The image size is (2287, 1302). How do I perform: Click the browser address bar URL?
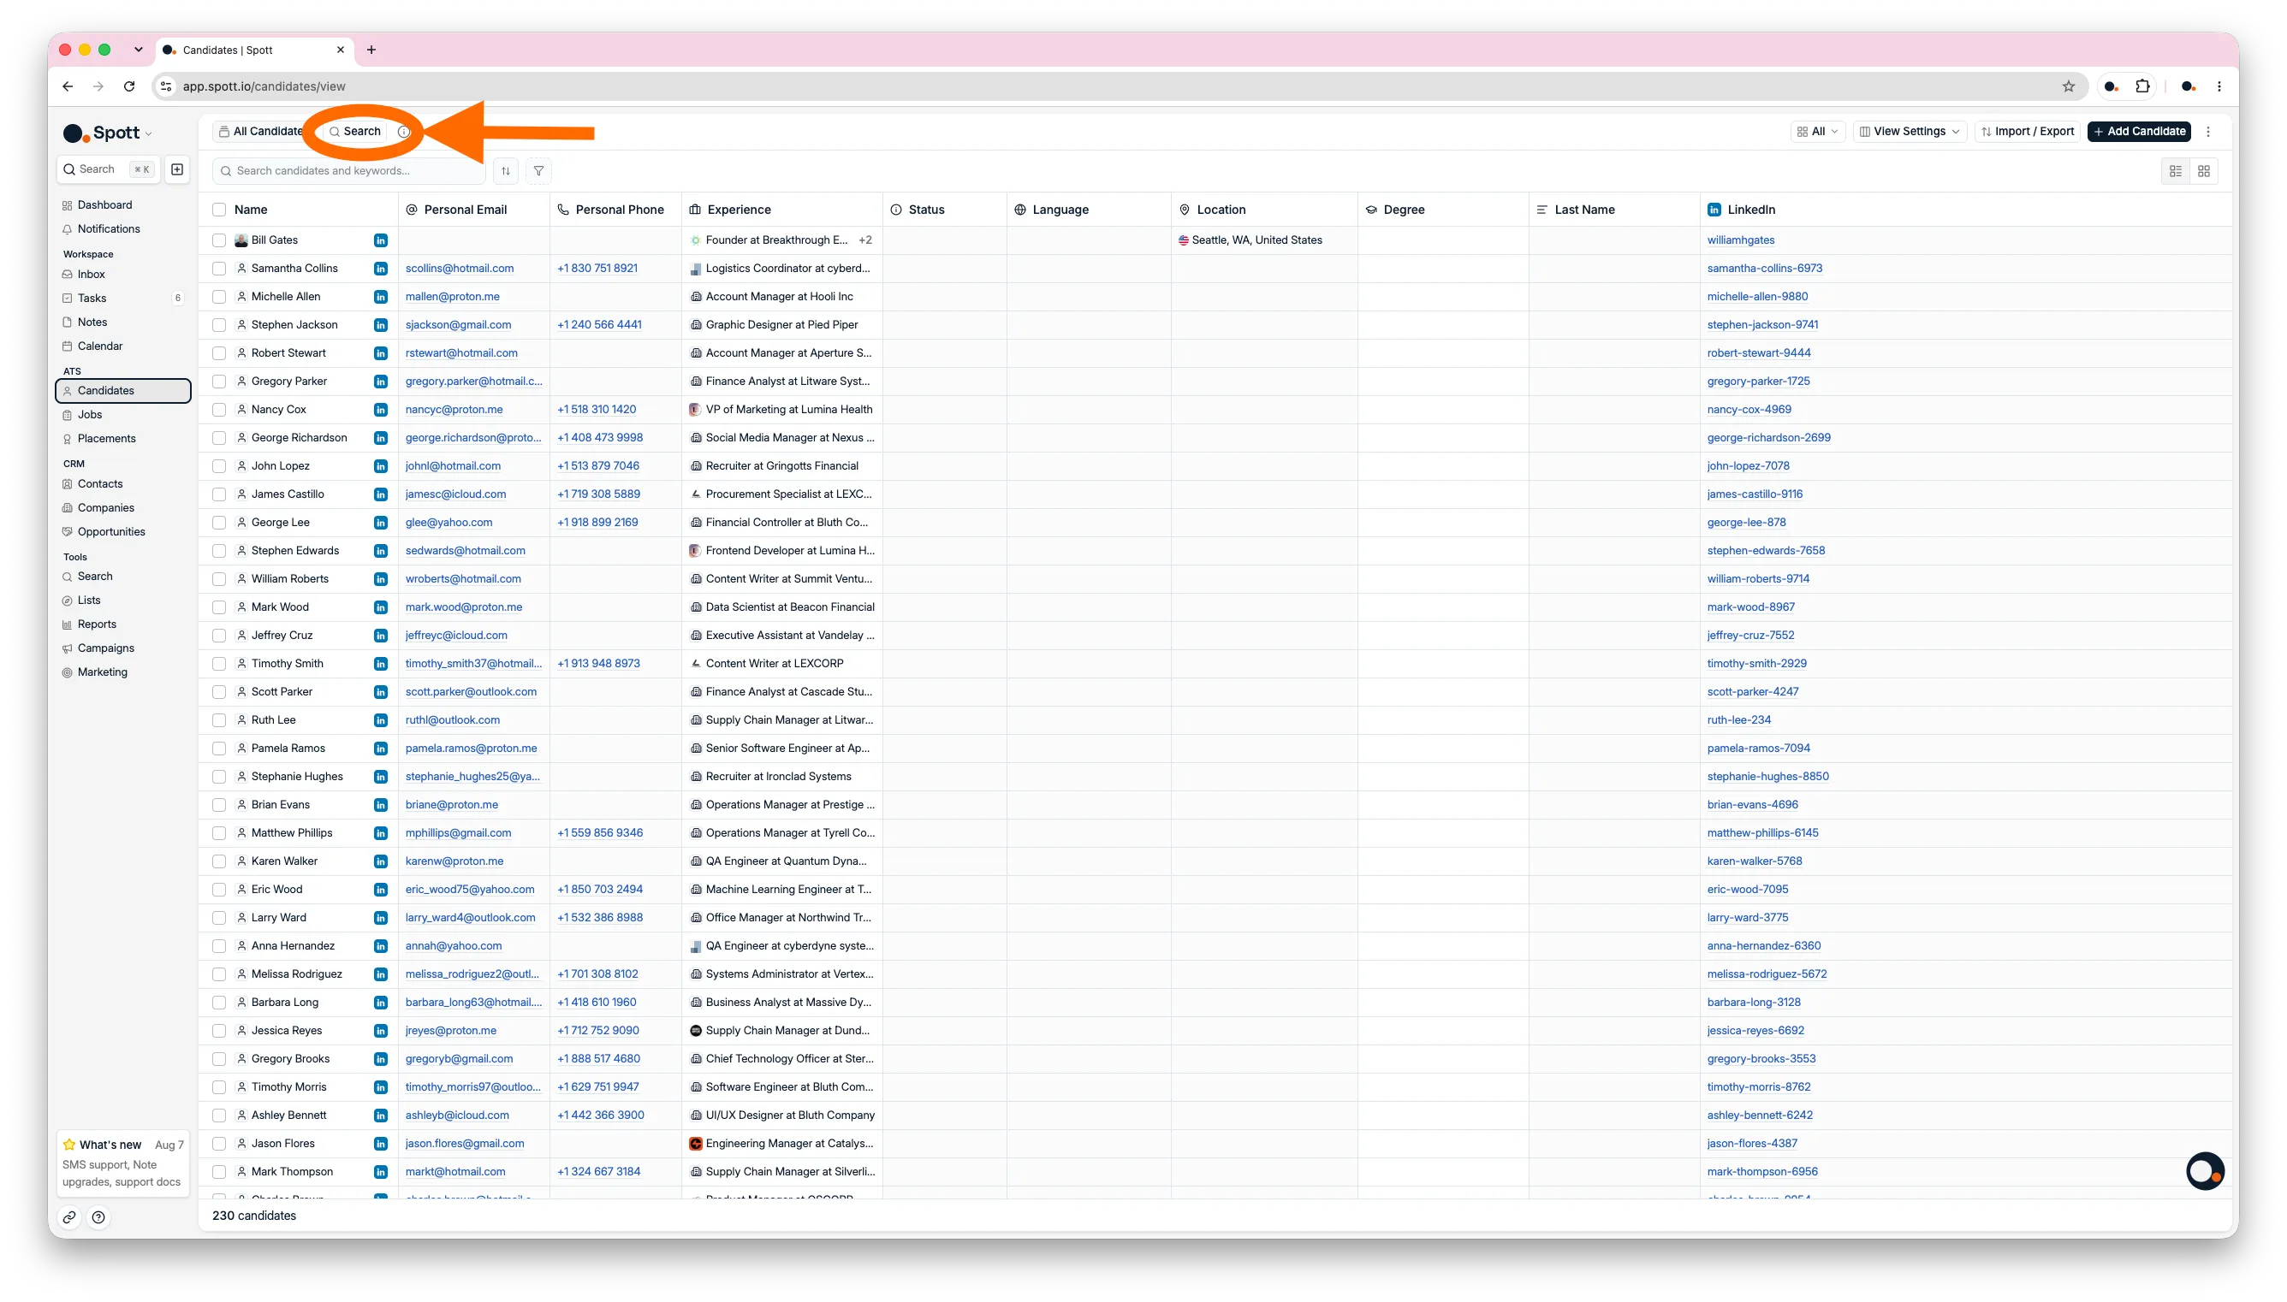pos(264,86)
